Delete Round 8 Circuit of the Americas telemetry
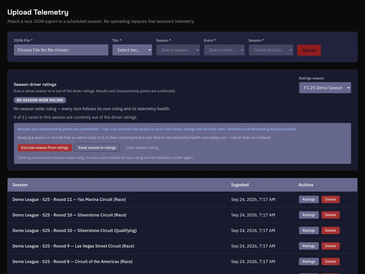The image size is (365, 274). [331, 261]
